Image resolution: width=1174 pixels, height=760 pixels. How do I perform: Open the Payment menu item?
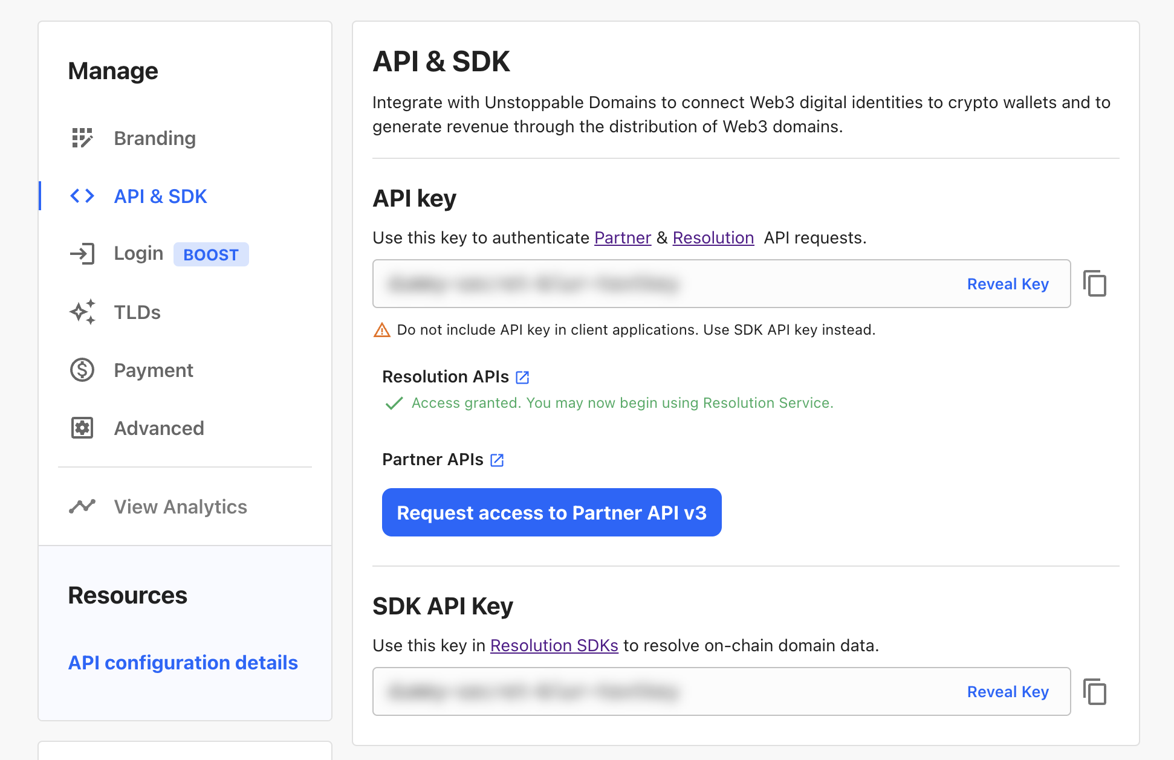pyautogui.click(x=154, y=370)
